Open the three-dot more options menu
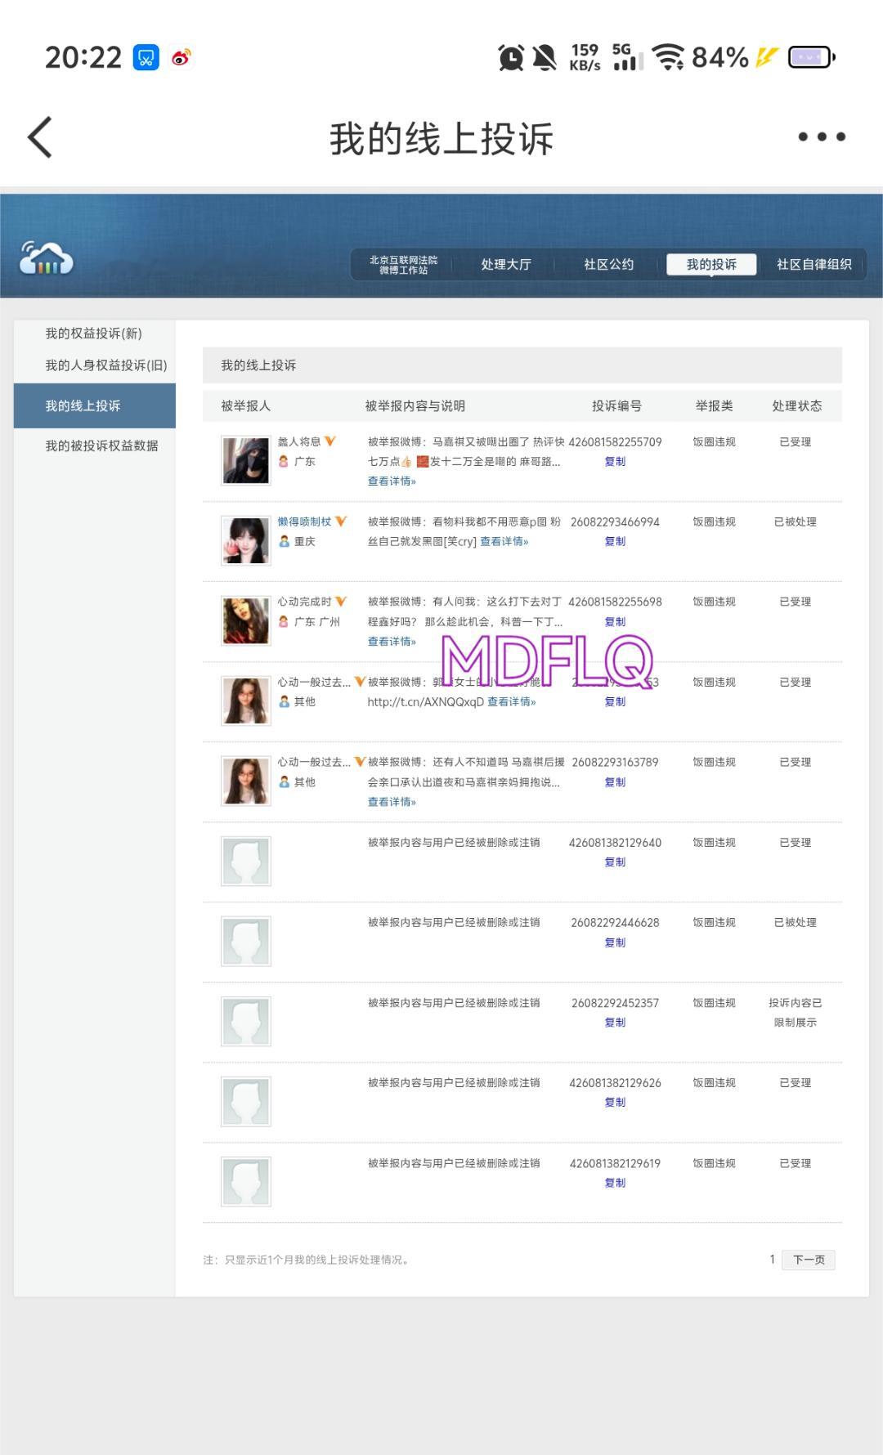 click(822, 137)
